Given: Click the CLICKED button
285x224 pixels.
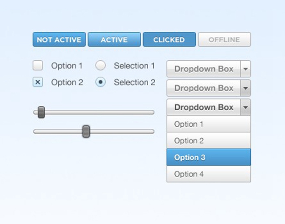Looking at the screenshot, I should coord(169,40).
